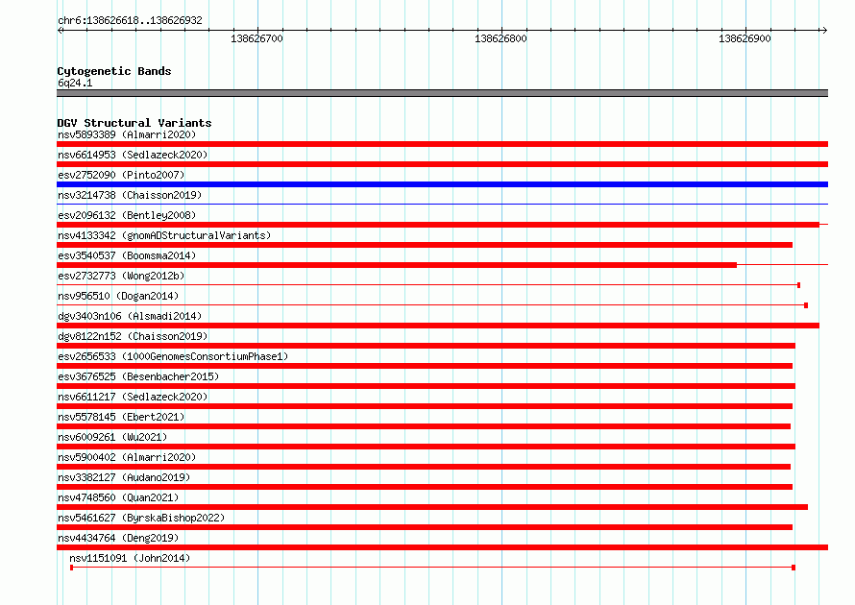Click the nsv3214738 (Chaisson2019) label
Image resolution: width=855 pixels, height=605 pixels.
click(130, 195)
